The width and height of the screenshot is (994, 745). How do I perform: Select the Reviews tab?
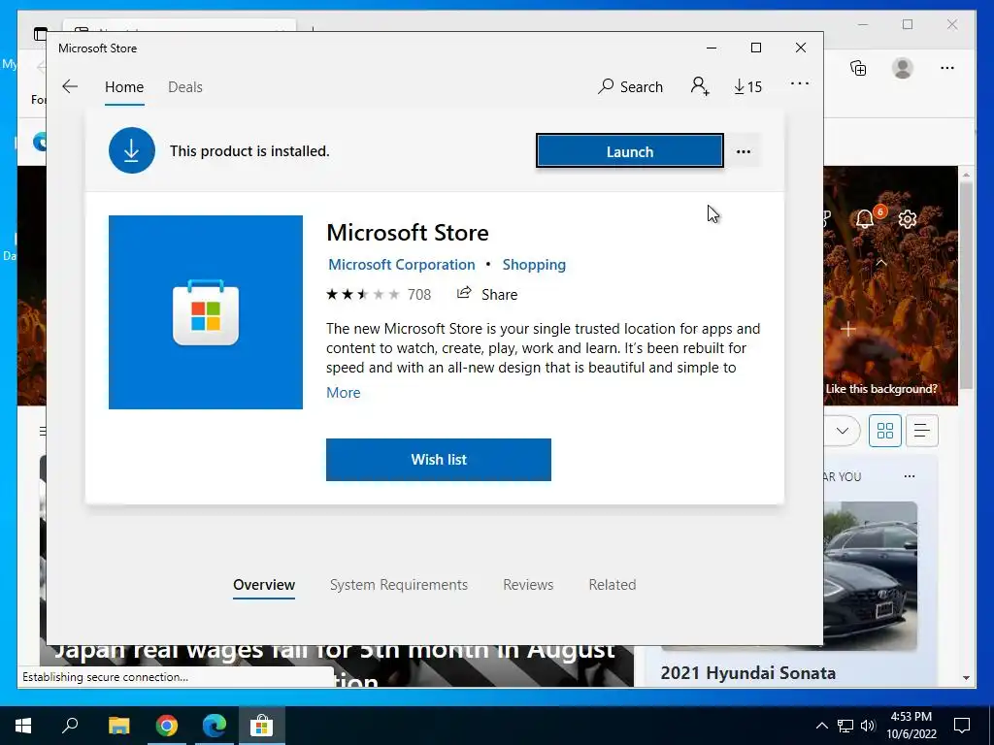(528, 585)
